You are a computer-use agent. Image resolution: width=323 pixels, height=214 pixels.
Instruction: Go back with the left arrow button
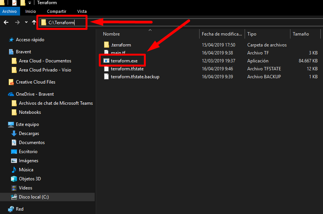pyautogui.click(x=6, y=22)
